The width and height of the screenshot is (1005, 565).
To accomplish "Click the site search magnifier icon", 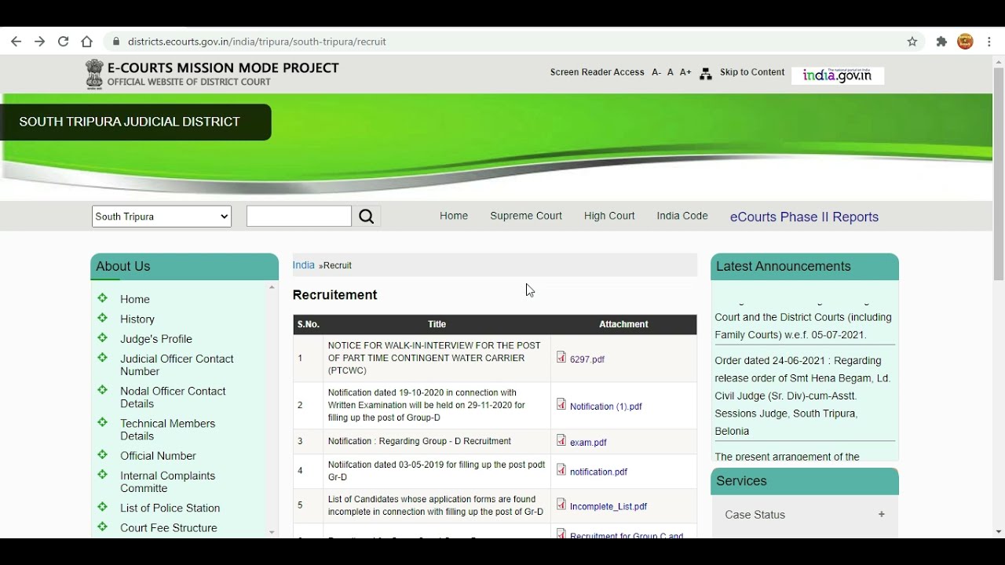I will tap(367, 217).
